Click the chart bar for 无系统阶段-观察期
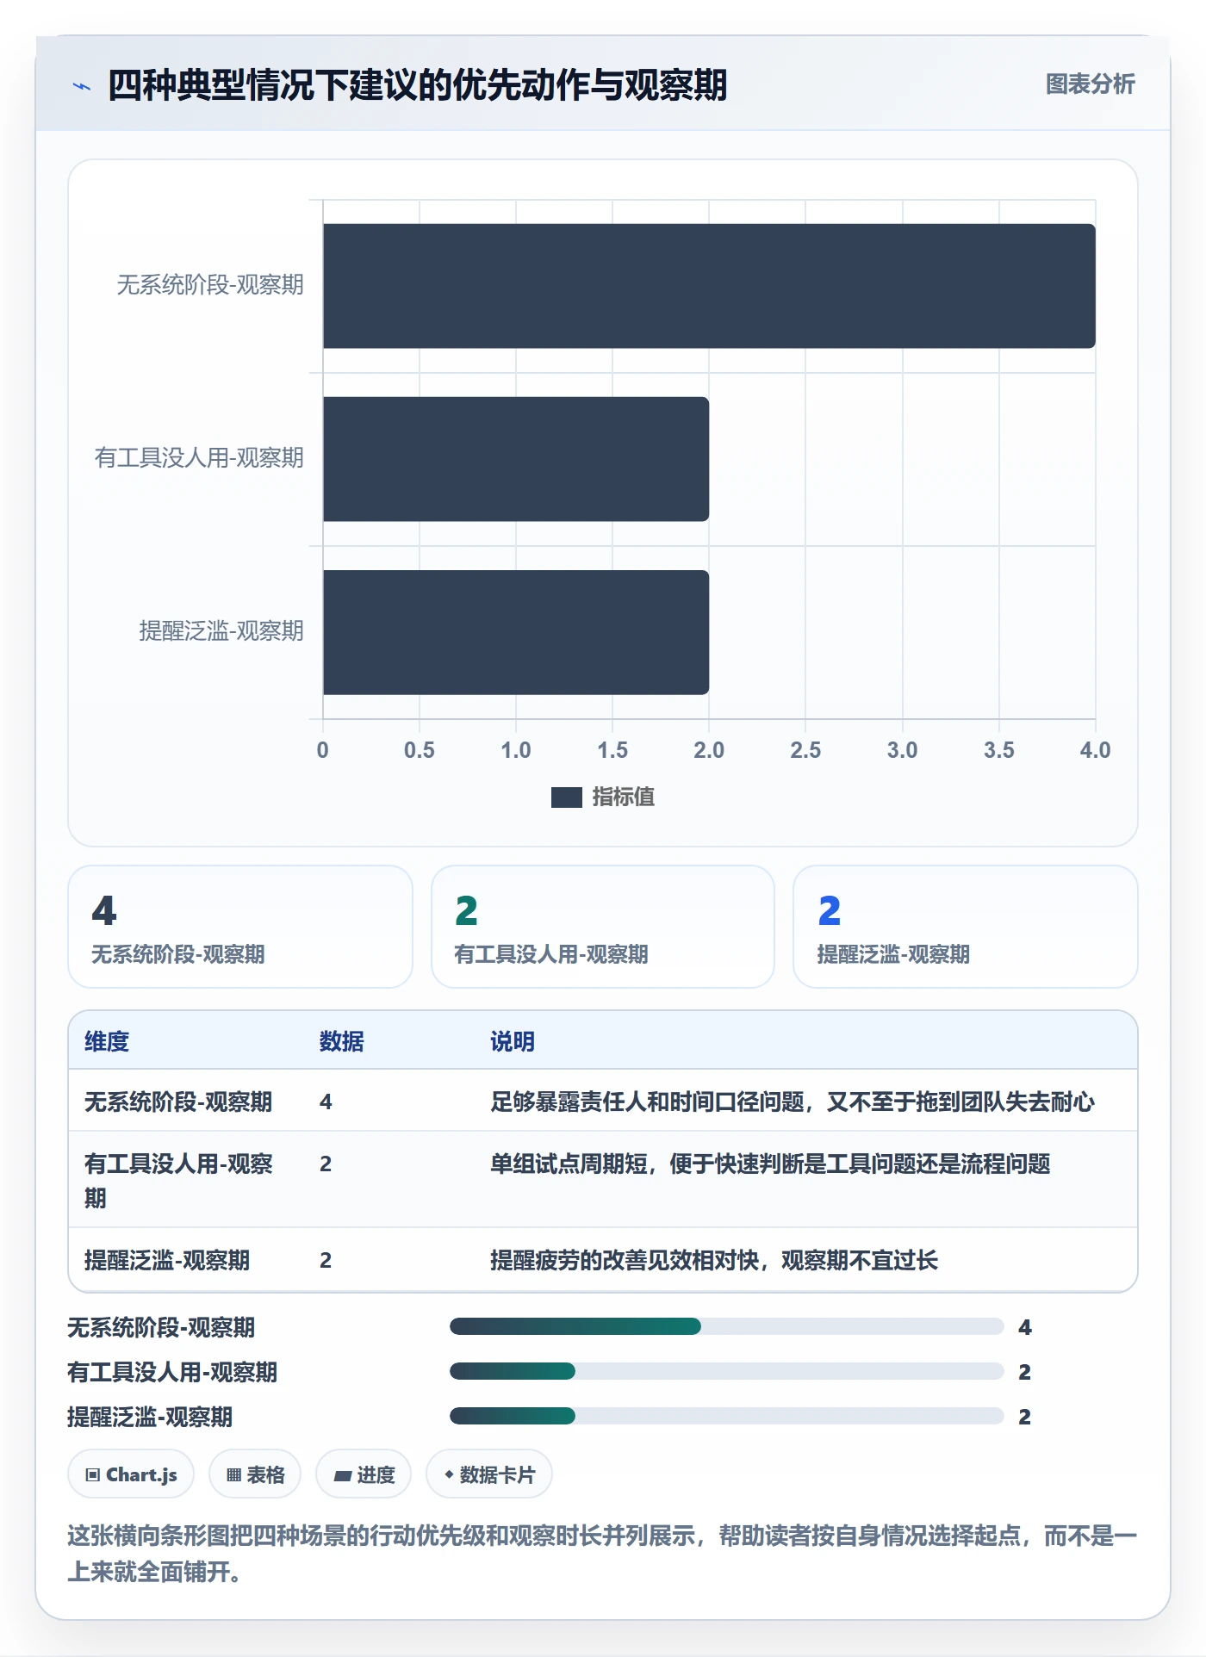 coord(709,286)
